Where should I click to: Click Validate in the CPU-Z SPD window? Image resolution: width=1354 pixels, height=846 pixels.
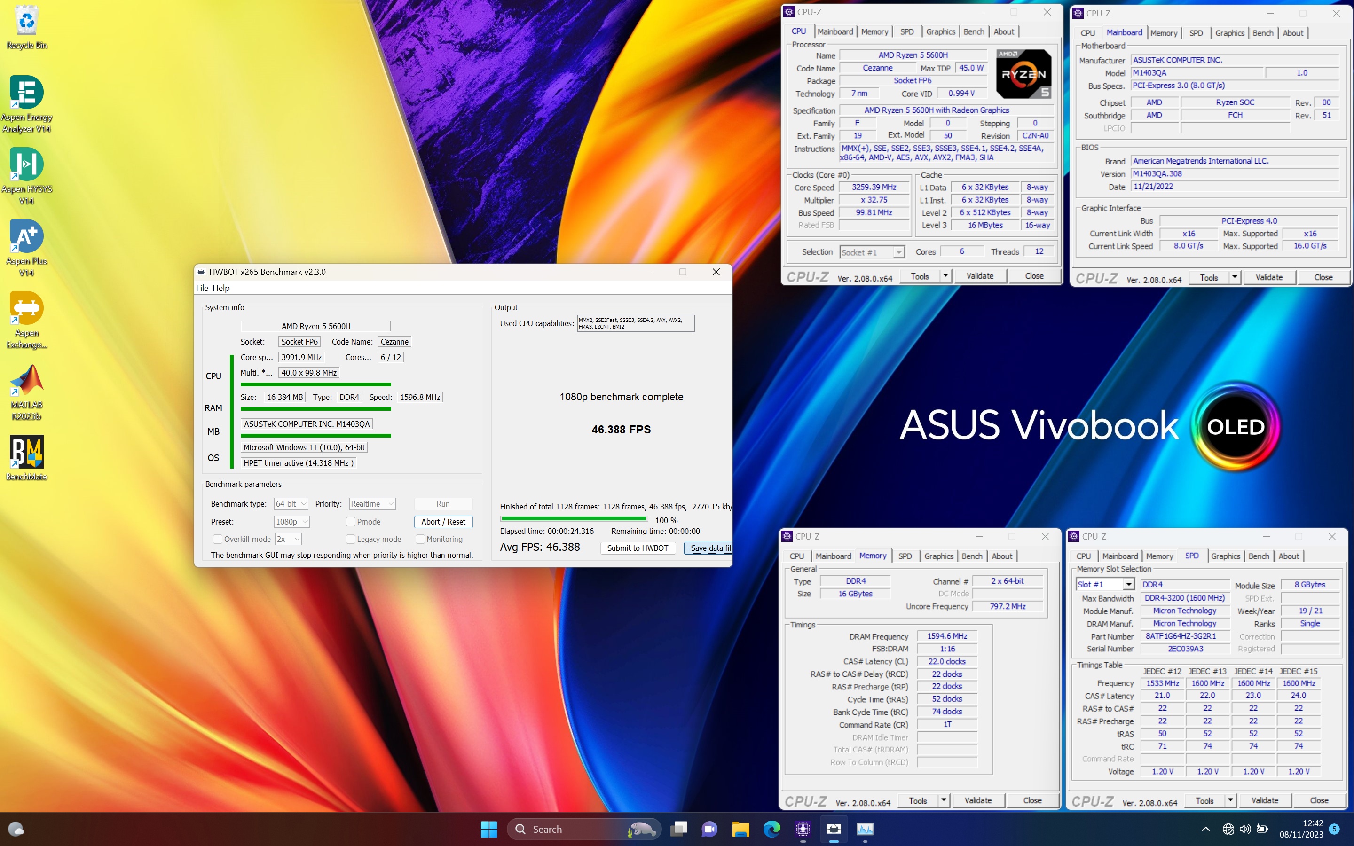1265,800
